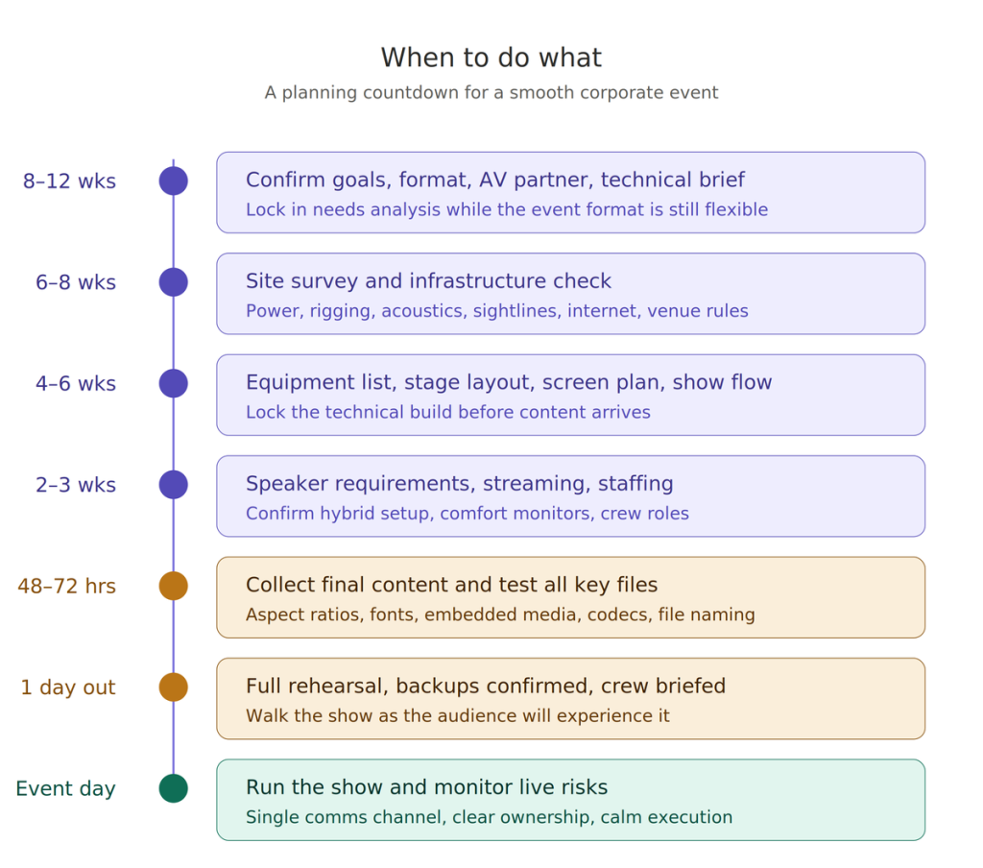This screenshot has width=983, height=868.
Task: Click the 48–72 hrs orange marker
Action: [173, 586]
